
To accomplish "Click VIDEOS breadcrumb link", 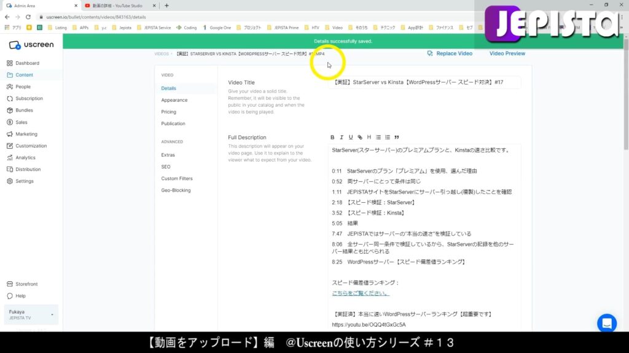I will coord(162,54).
